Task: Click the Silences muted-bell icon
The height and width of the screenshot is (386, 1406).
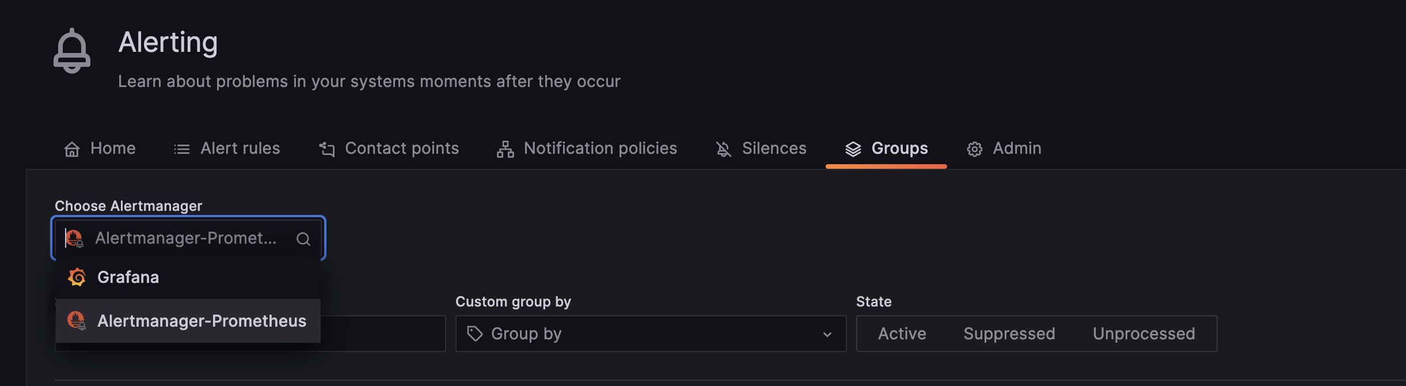Action: pyautogui.click(x=724, y=149)
